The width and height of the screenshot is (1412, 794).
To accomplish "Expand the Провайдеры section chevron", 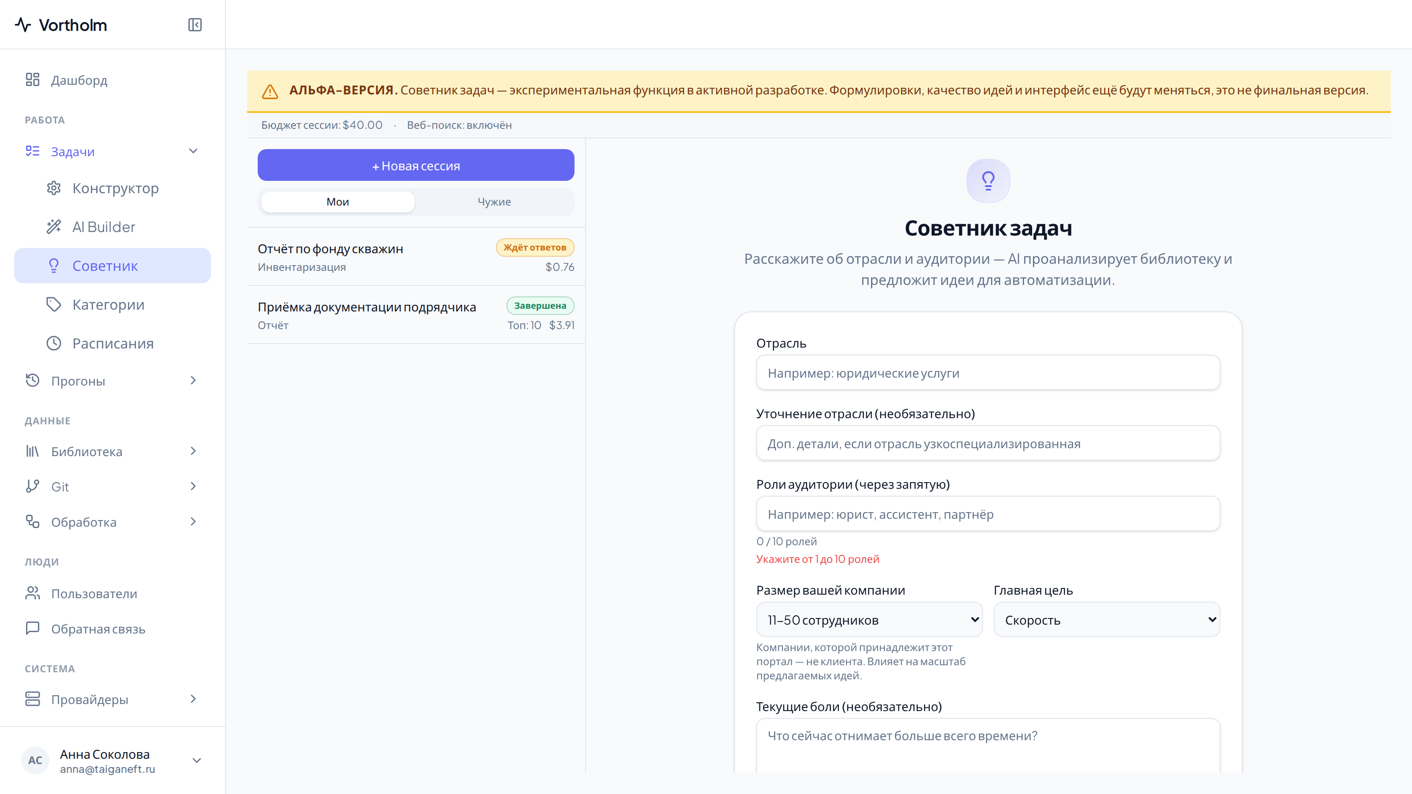I will [193, 699].
